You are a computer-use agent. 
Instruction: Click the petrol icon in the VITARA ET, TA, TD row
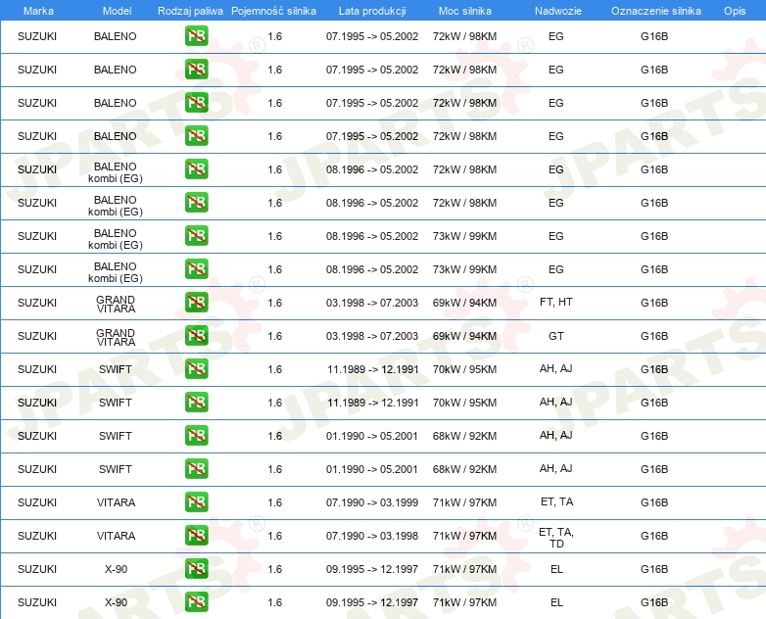[x=196, y=535]
